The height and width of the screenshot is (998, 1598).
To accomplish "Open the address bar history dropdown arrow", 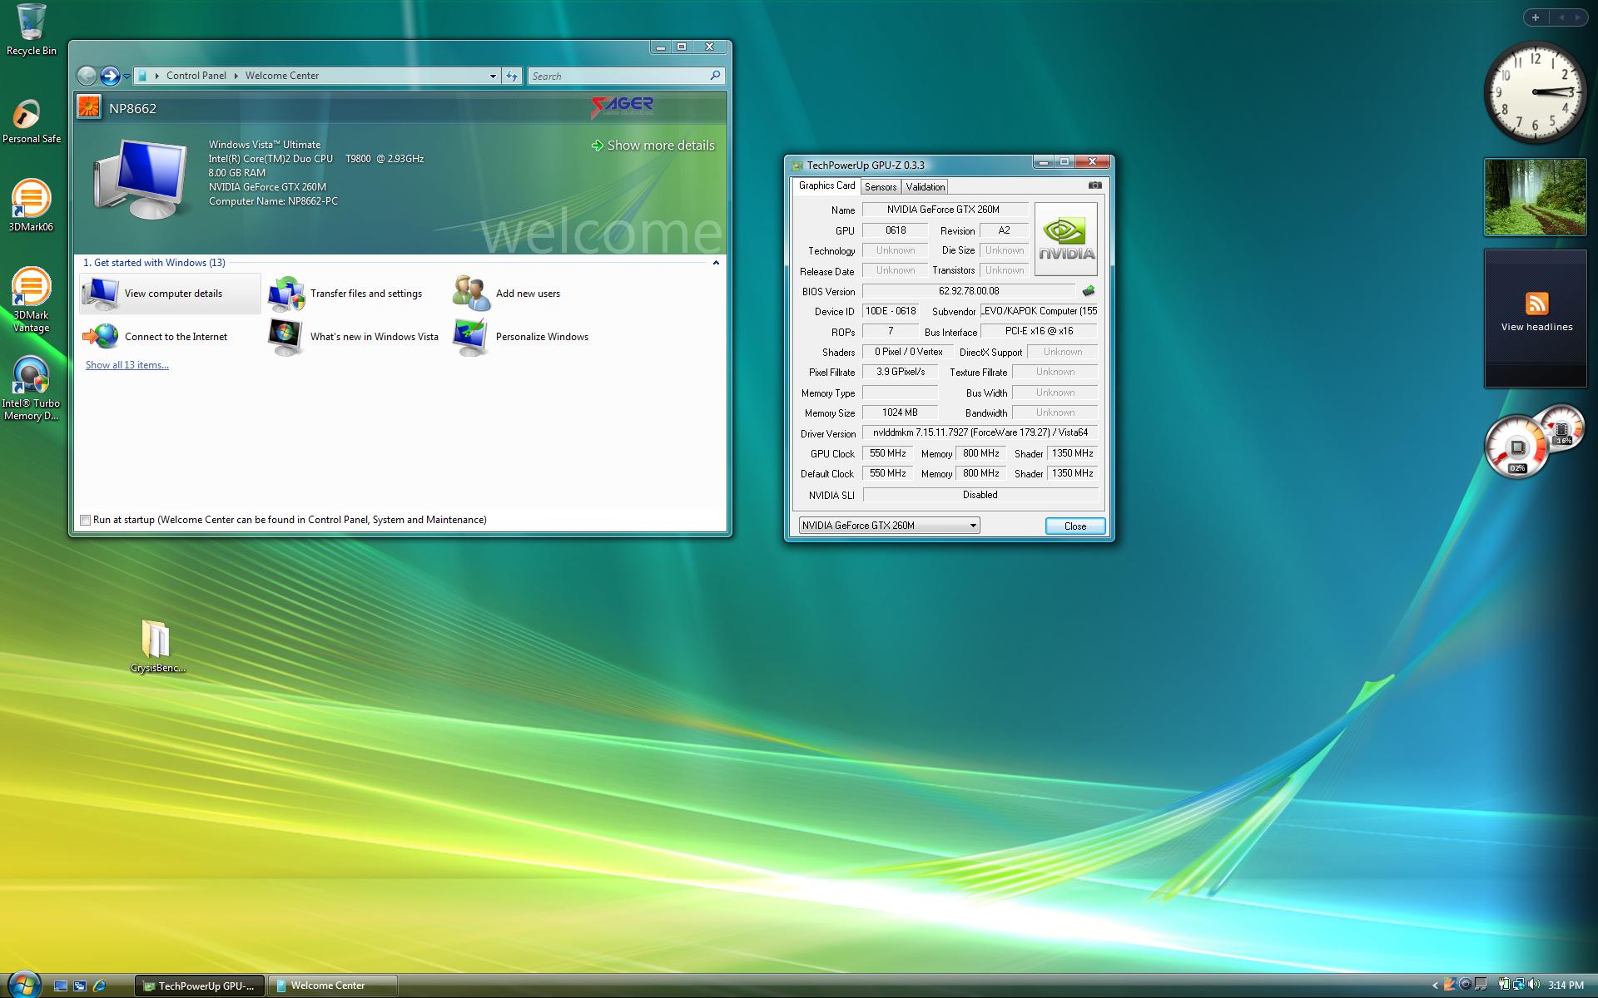I will (x=493, y=76).
